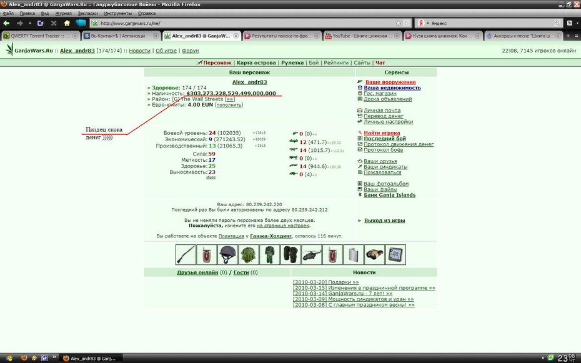Open the Чат navigation link
Screen dimensions: 581x363
(x=380, y=62)
